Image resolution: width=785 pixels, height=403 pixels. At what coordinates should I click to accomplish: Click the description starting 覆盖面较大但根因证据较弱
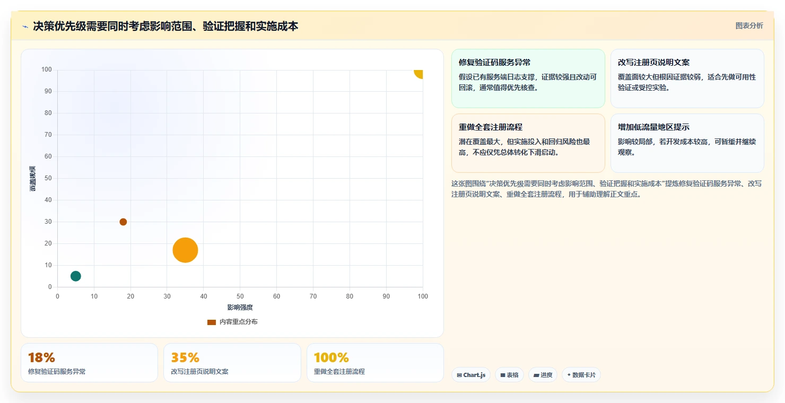point(687,82)
